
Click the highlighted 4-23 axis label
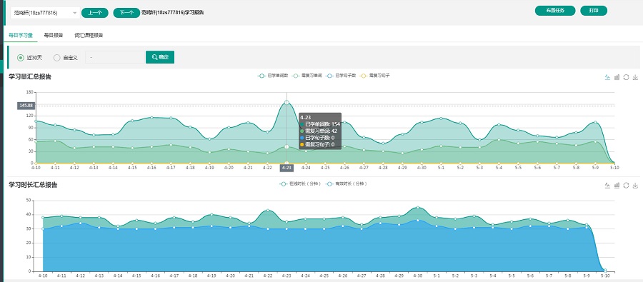click(287, 168)
